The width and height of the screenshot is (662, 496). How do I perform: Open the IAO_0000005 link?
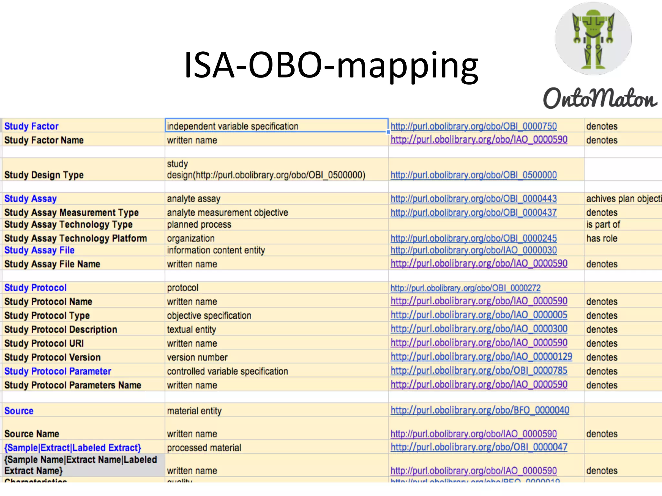click(x=479, y=315)
